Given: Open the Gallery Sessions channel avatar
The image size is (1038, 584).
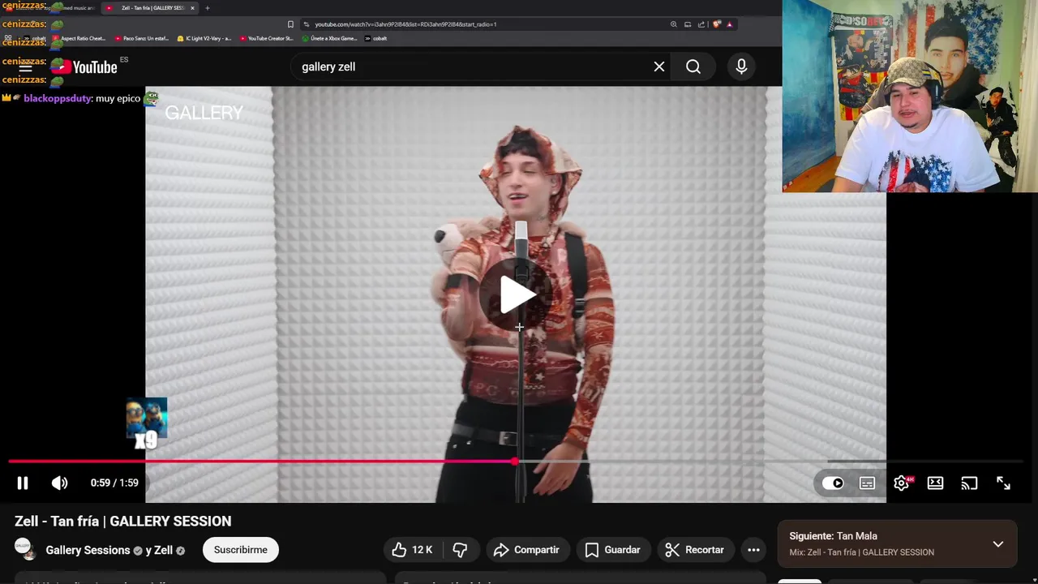Looking at the screenshot, I should pos(24,549).
